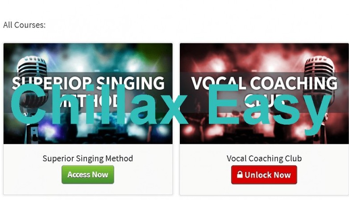The width and height of the screenshot is (349, 200).
Task: Select the Vocal Coaching Club title text
Action: coord(264,158)
